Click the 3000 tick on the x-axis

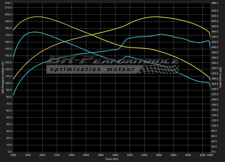pyautogui.click(x=115, y=155)
